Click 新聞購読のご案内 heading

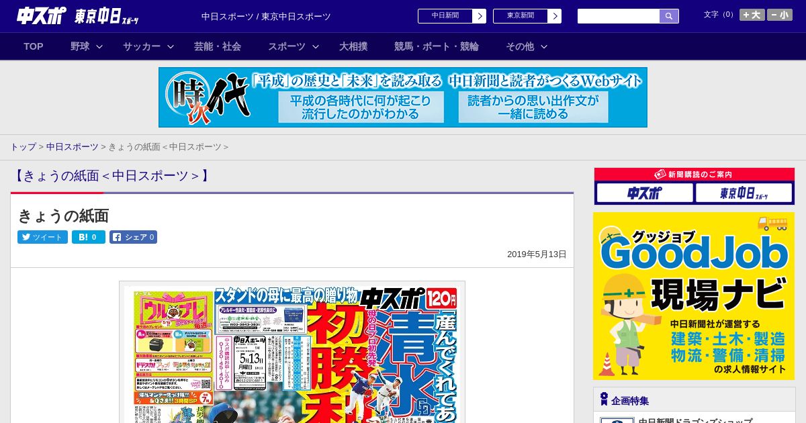694,175
